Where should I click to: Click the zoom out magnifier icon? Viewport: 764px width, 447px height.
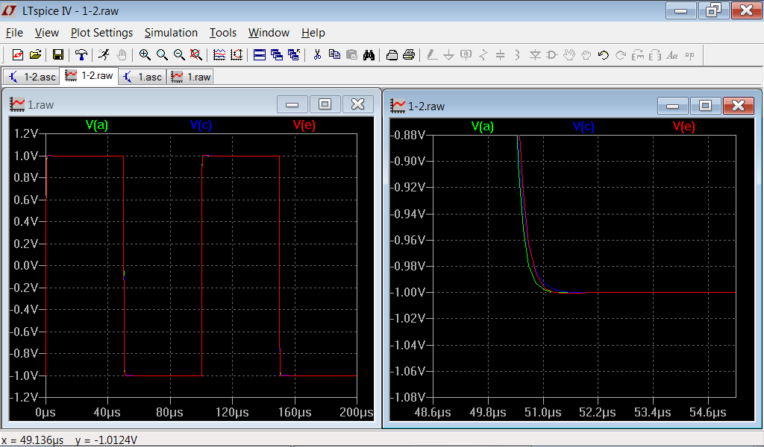pyautogui.click(x=179, y=54)
